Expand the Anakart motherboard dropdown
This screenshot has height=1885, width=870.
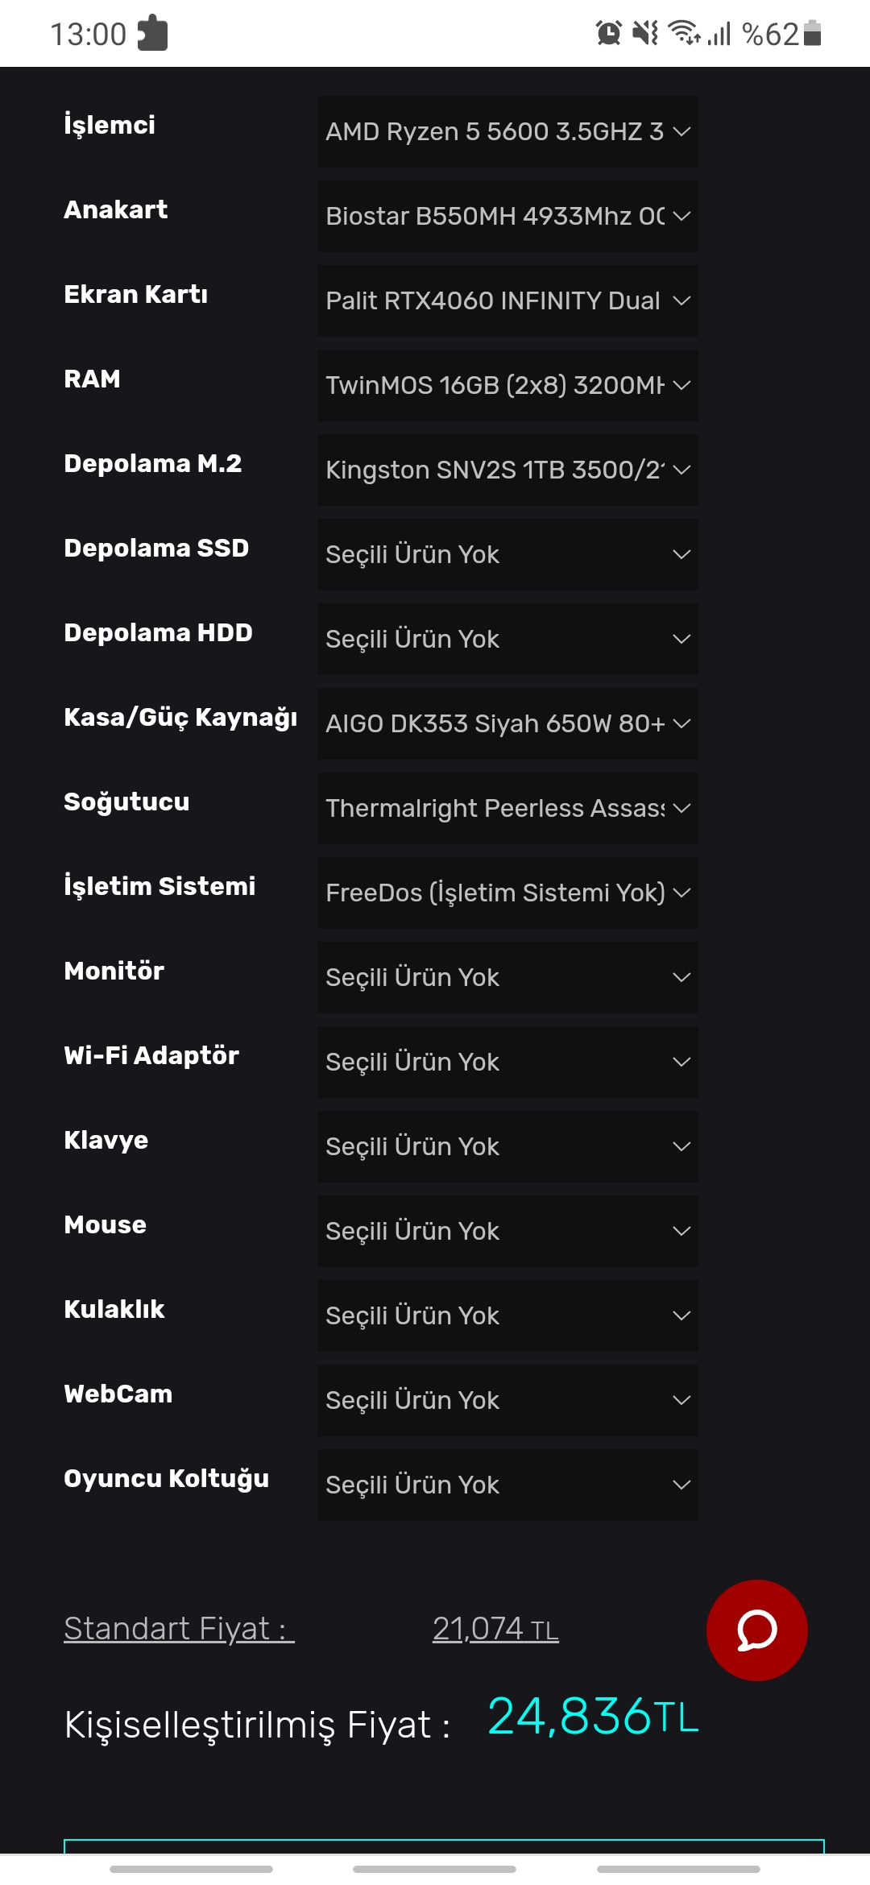(x=507, y=216)
